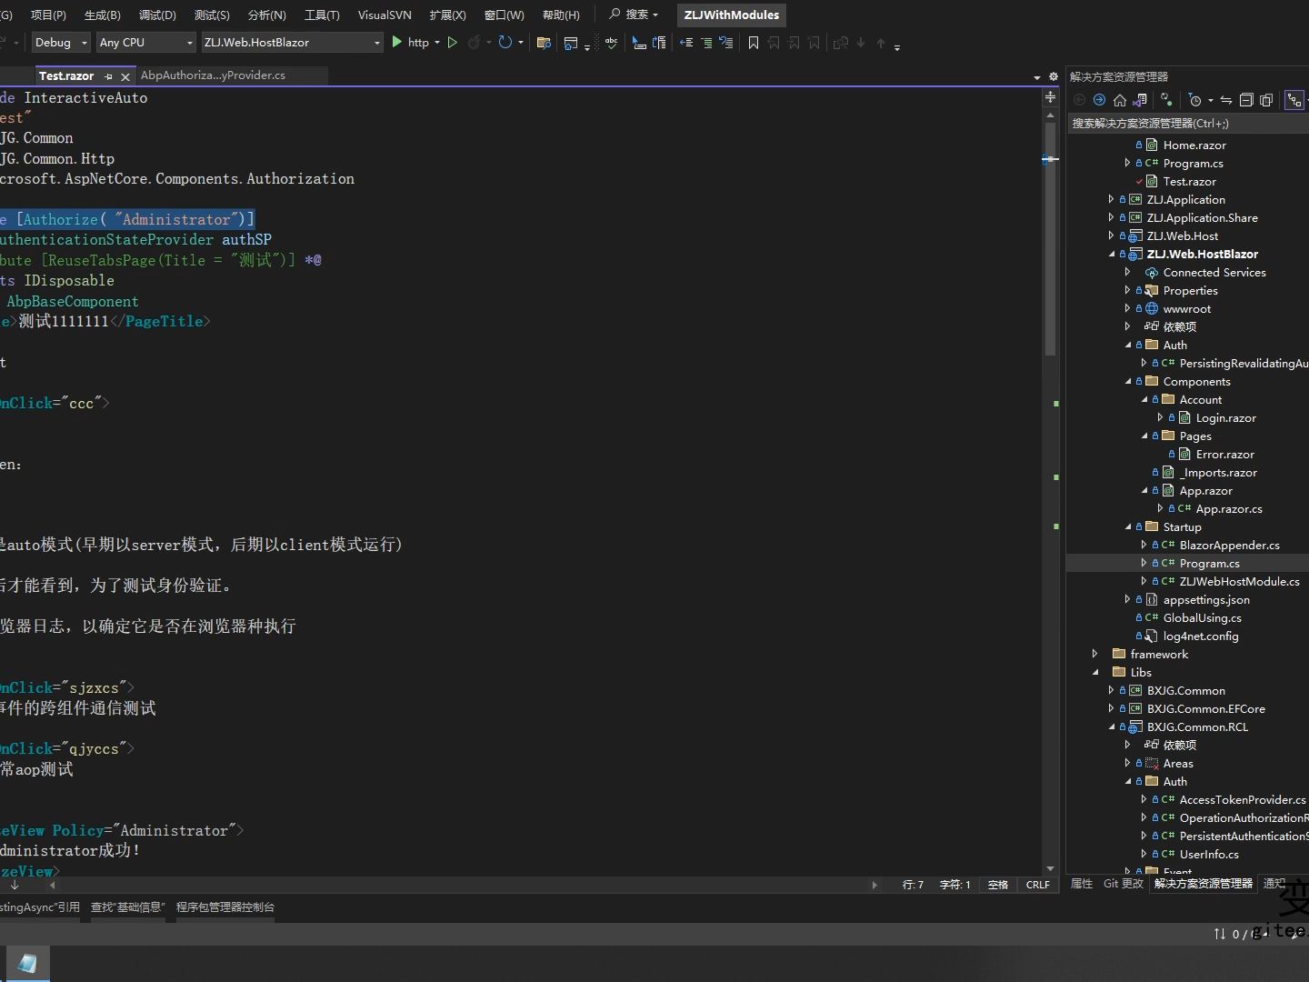Click the split editor plus icon above scrollbar
Screen dimensions: 1309x982
1051,96
